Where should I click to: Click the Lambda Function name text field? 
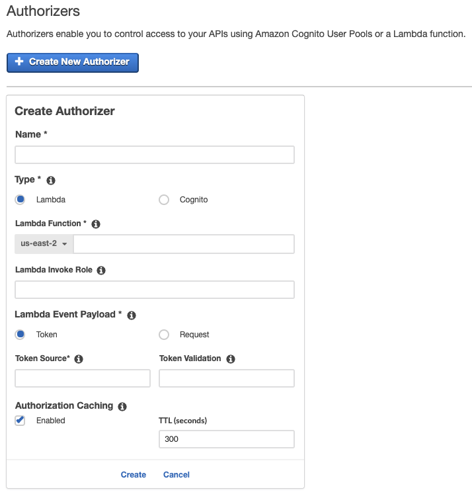click(184, 244)
